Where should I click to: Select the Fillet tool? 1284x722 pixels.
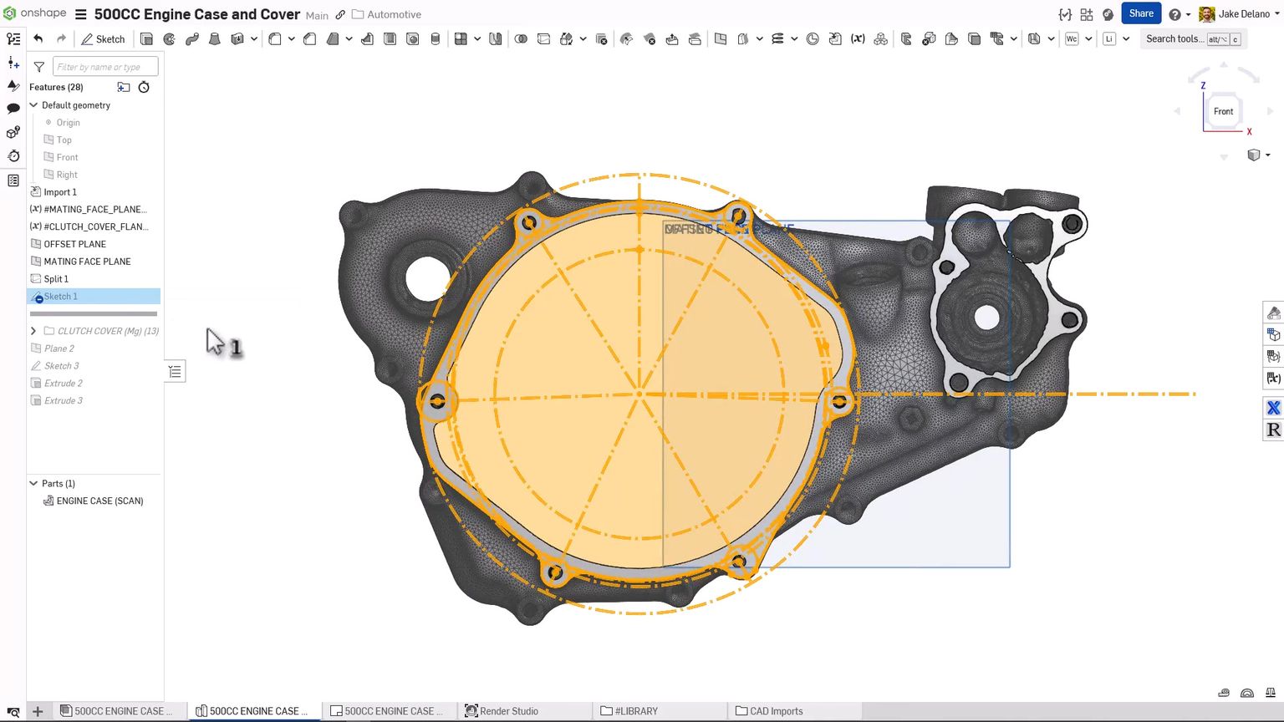click(273, 38)
